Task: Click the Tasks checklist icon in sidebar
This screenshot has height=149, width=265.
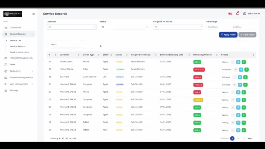Action: [6, 65]
